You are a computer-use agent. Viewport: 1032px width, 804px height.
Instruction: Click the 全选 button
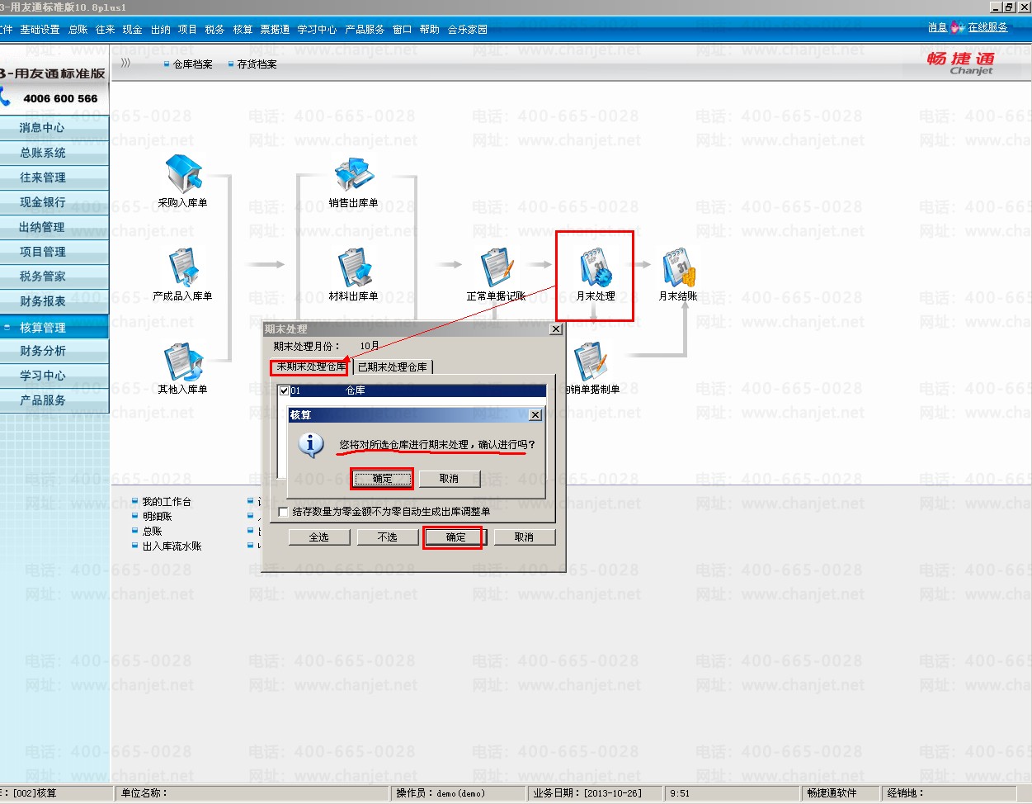pyautogui.click(x=319, y=537)
